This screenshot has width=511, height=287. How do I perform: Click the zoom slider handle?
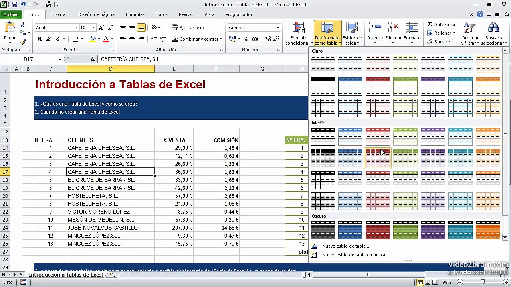[x=483, y=282]
